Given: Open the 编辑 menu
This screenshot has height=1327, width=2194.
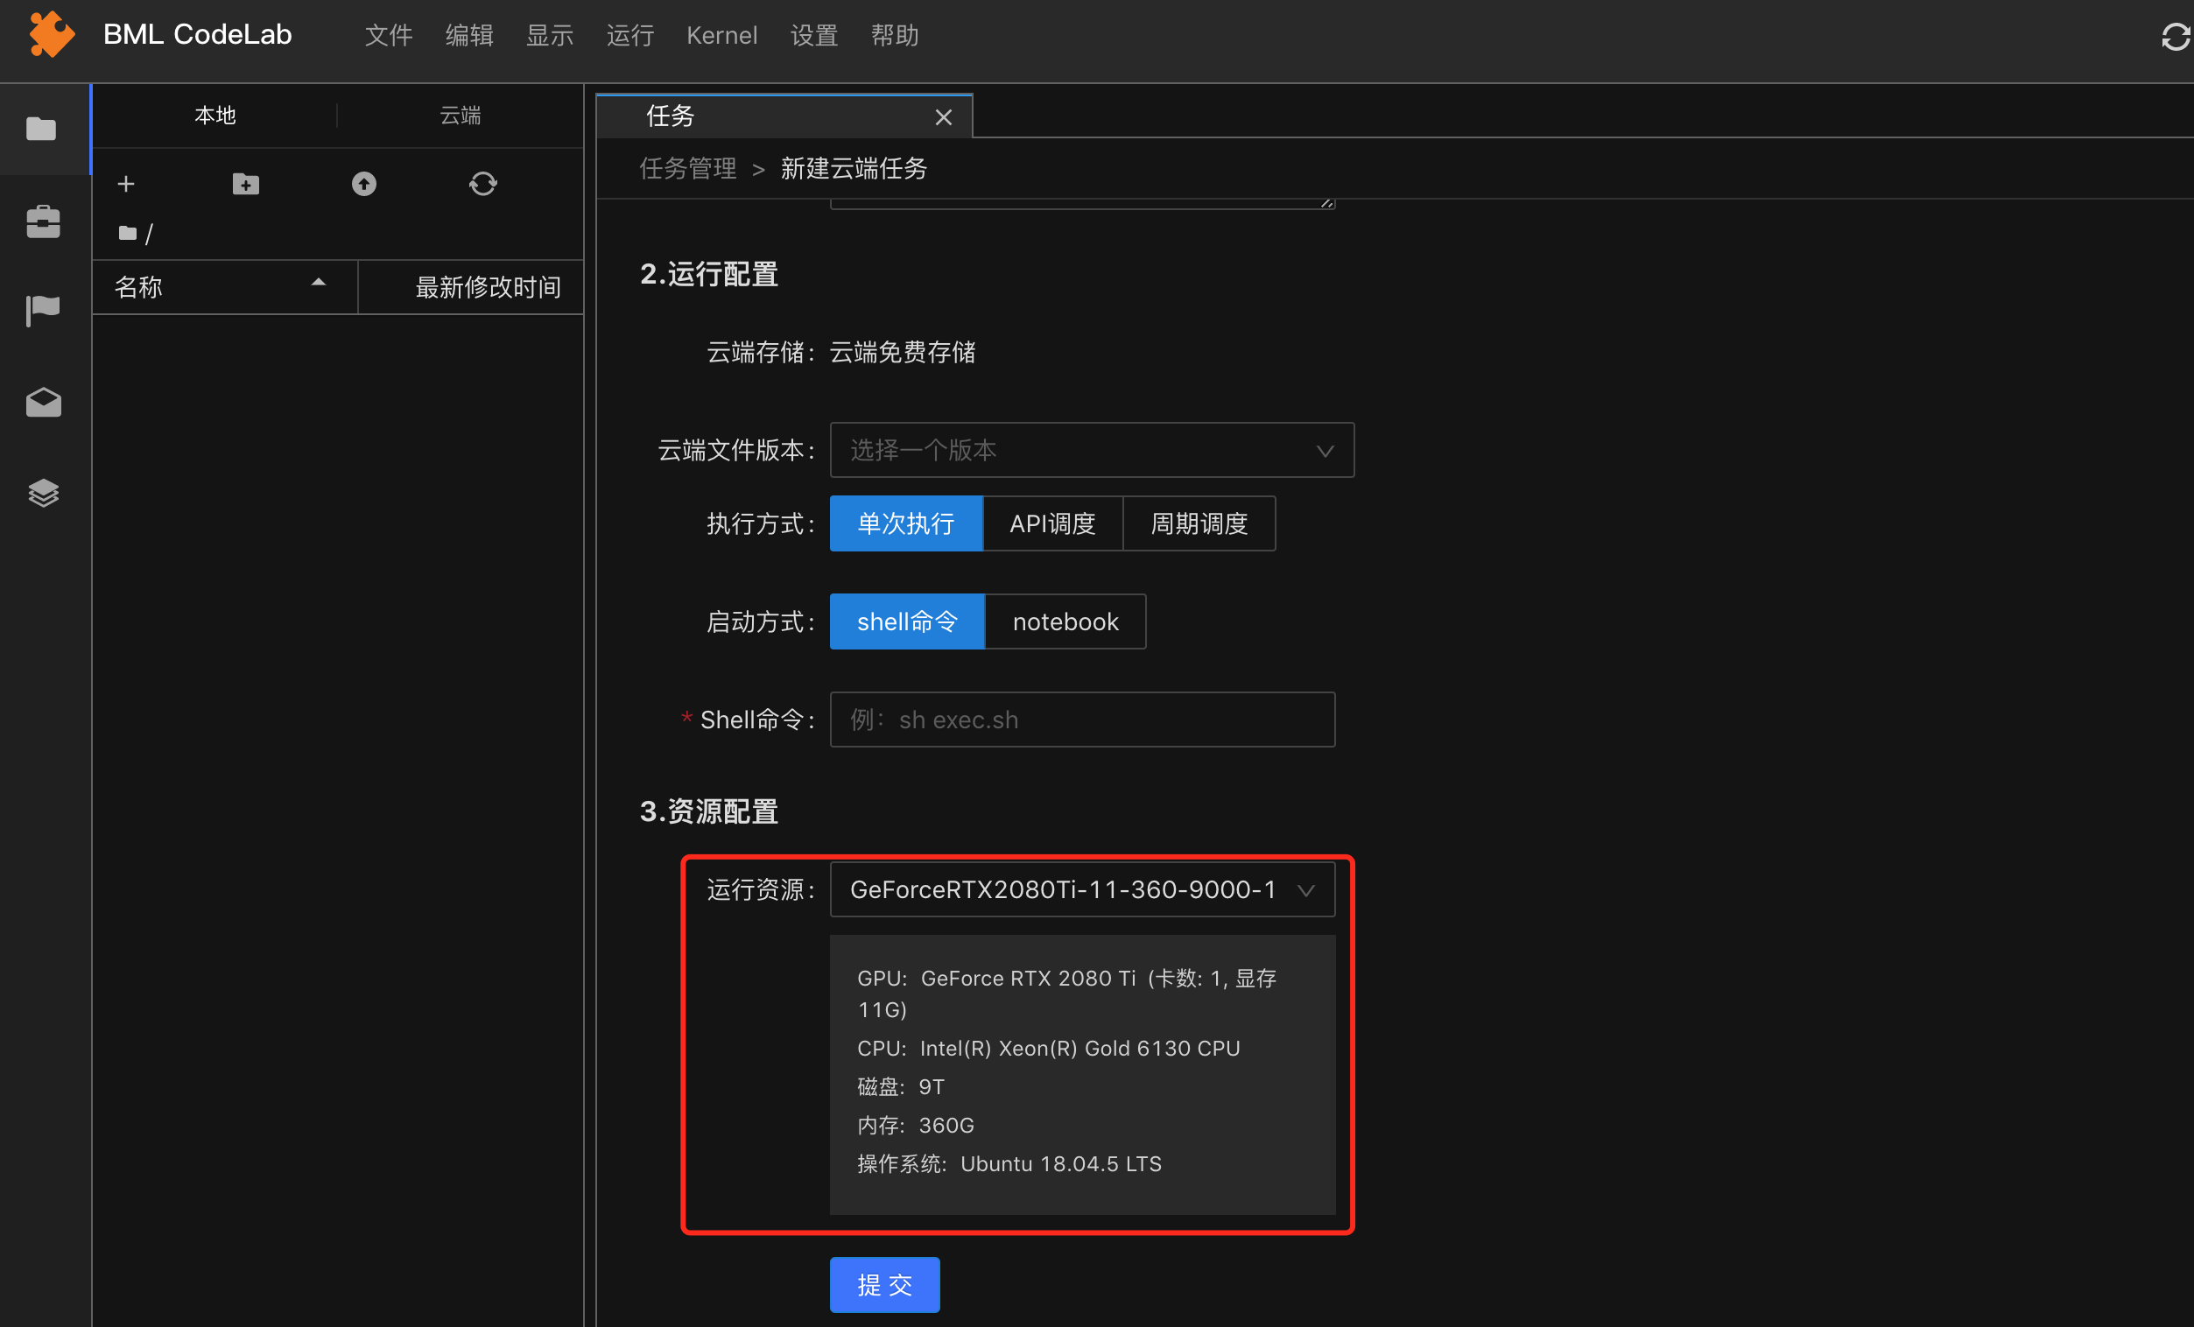Looking at the screenshot, I should click(469, 36).
